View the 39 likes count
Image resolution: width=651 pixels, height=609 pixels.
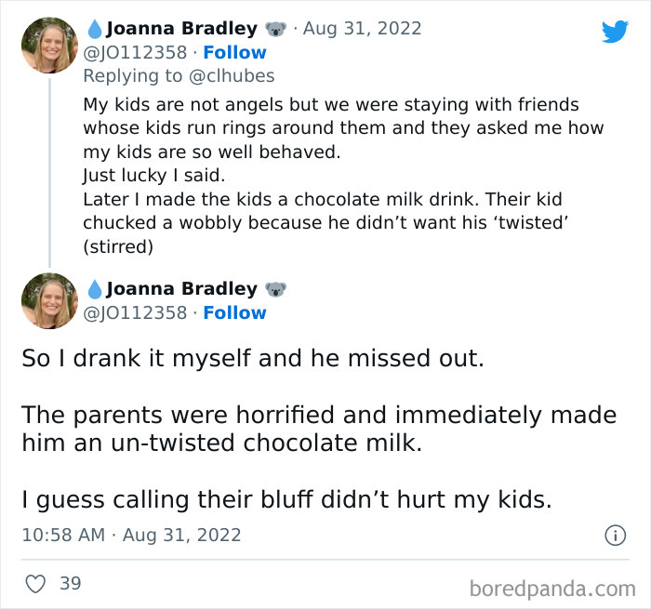pyautogui.click(x=70, y=584)
